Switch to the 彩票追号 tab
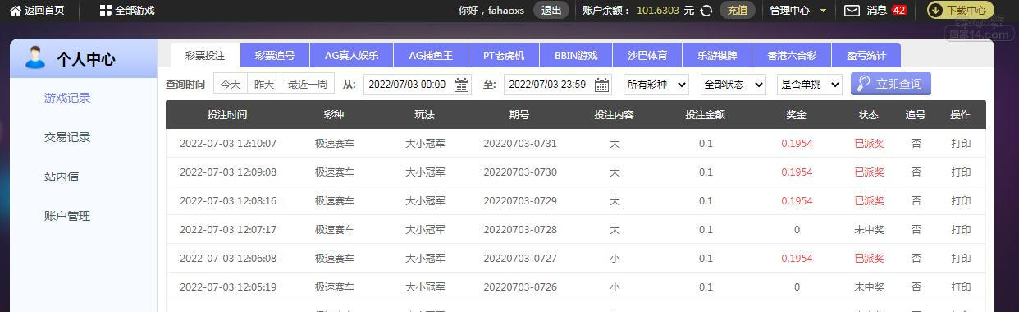The width and height of the screenshot is (1019, 312). pyautogui.click(x=275, y=56)
